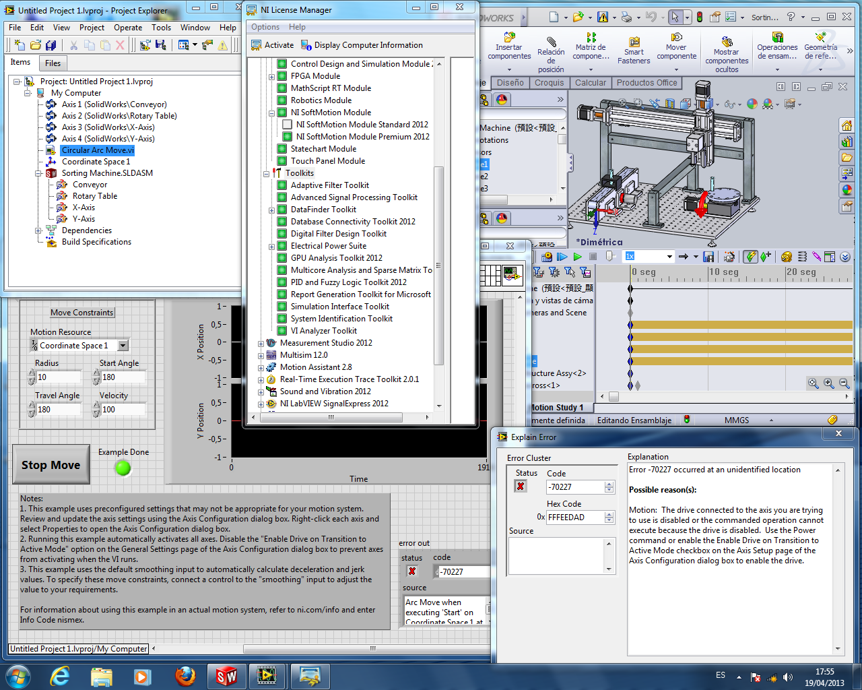
Task: Click Insertar componentes in SolidWorks ribbon
Action: tap(509, 46)
